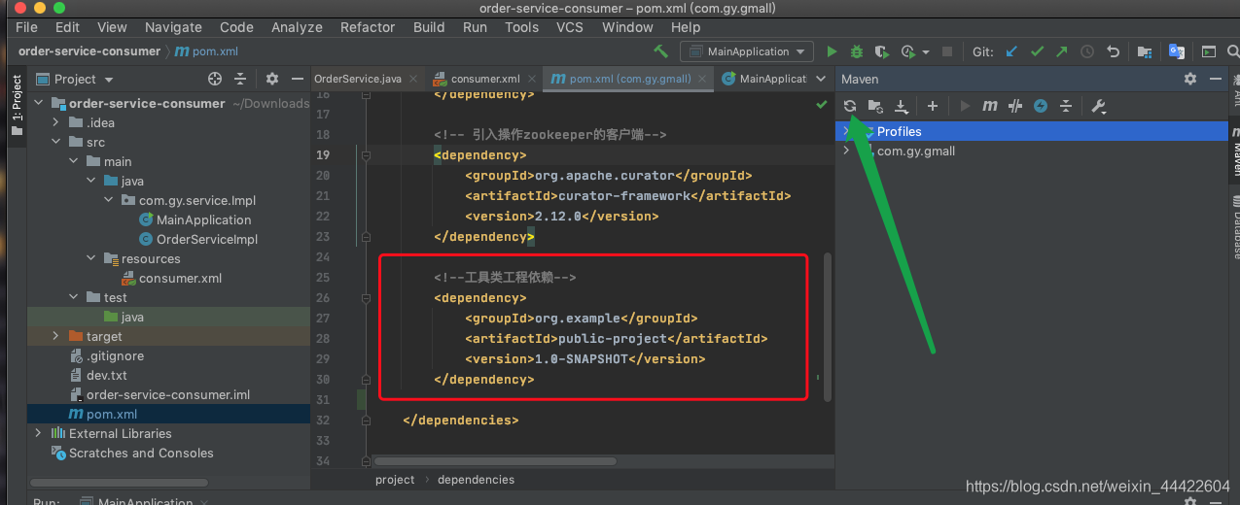
Task: Click the Stop square icon
Action: pyautogui.click(x=949, y=51)
